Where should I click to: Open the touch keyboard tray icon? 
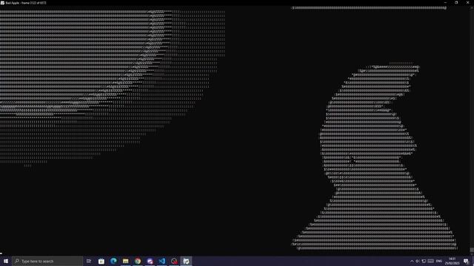click(431, 261)
